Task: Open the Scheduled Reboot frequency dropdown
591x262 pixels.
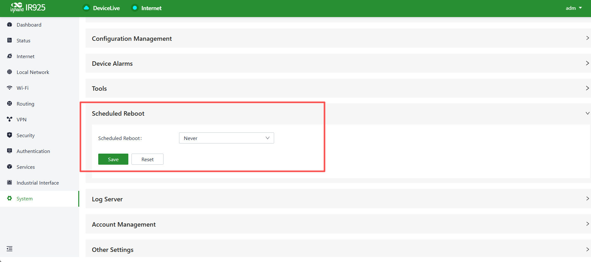Action: 227,138
